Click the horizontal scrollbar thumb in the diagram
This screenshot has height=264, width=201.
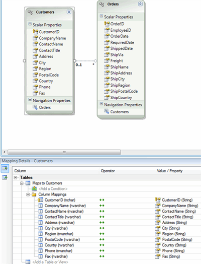[64, 152]
